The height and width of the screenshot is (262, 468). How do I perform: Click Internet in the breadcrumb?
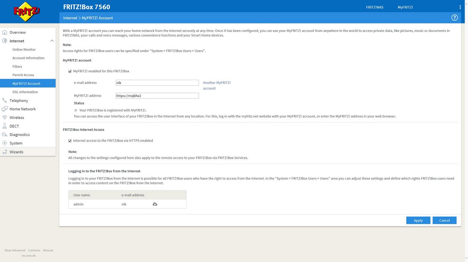(x=70, y=18)
